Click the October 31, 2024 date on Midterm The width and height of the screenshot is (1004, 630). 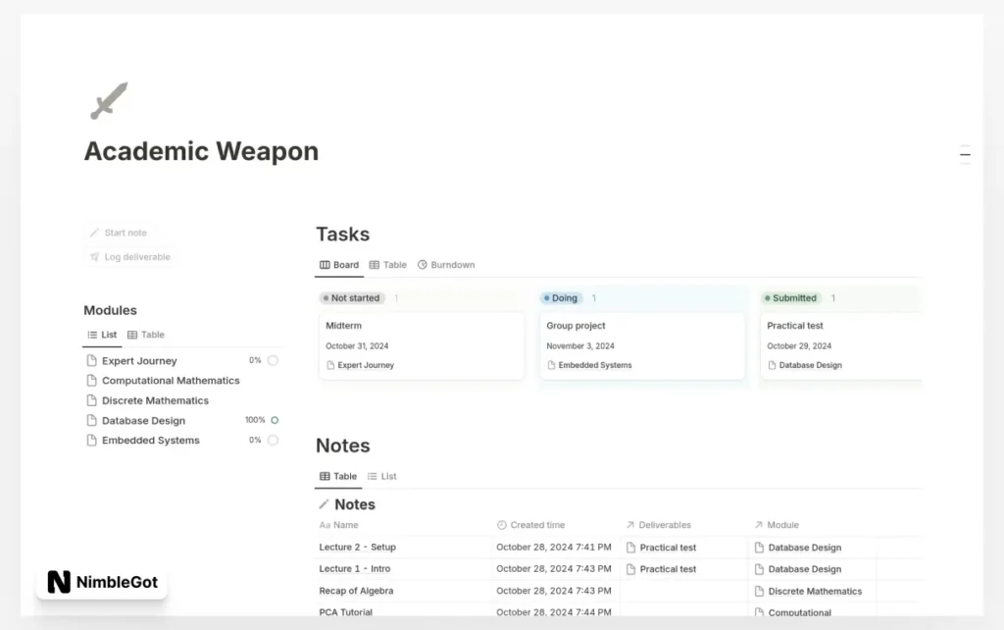[x=357, y=346]
